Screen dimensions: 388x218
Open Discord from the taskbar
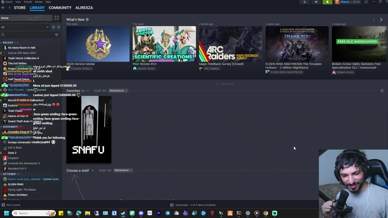click(141, 213)
